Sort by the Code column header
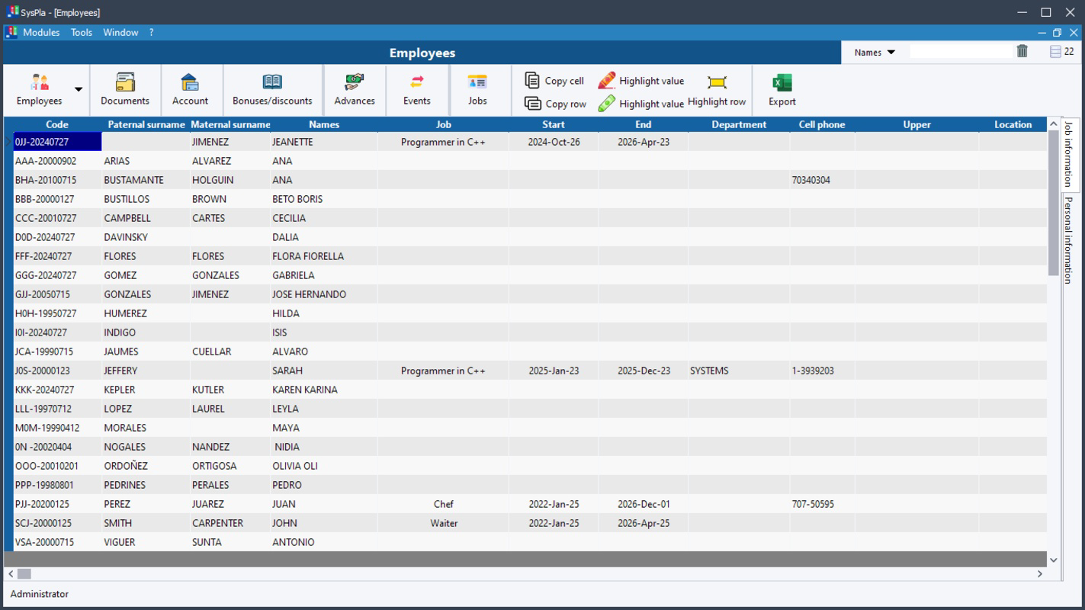Viewport: 1085px width, 610px height. [57, 124]
